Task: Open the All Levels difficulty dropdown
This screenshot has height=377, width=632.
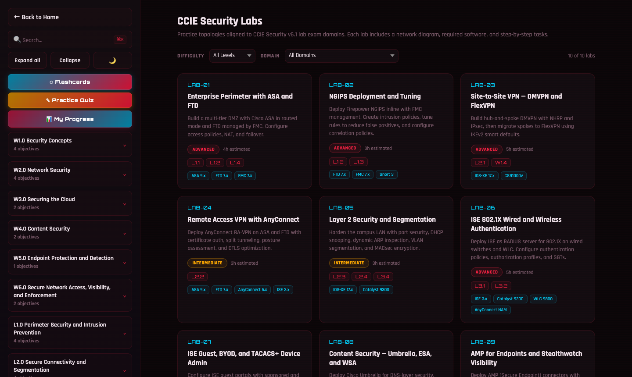Action: [x=232, y=56]
